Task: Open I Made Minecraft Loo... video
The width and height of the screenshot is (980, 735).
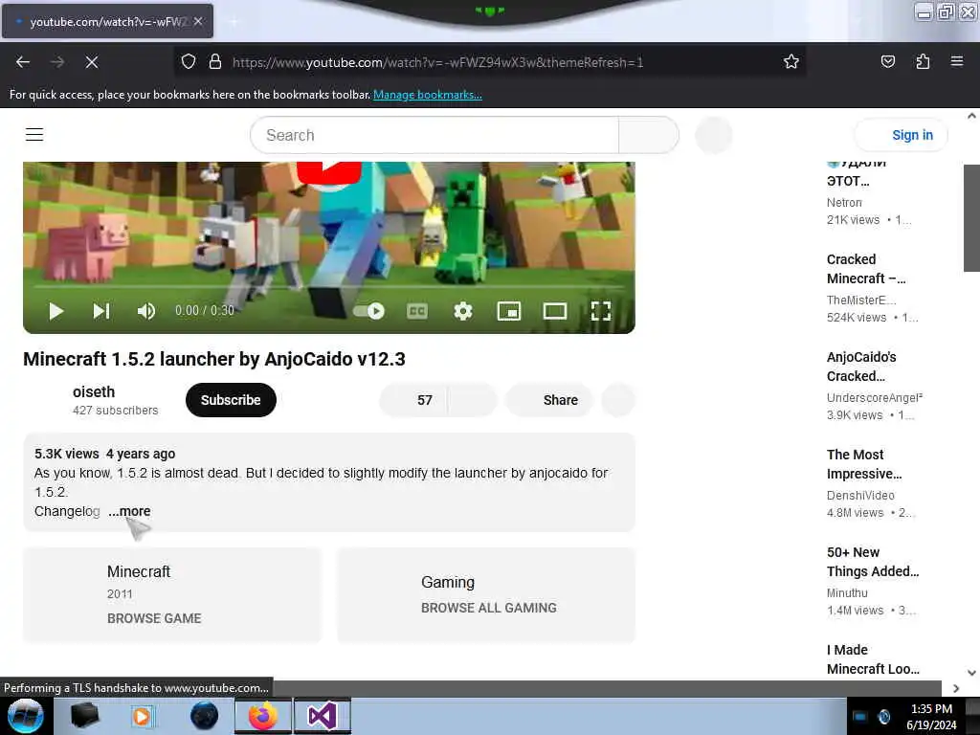Action: [873, 659]
